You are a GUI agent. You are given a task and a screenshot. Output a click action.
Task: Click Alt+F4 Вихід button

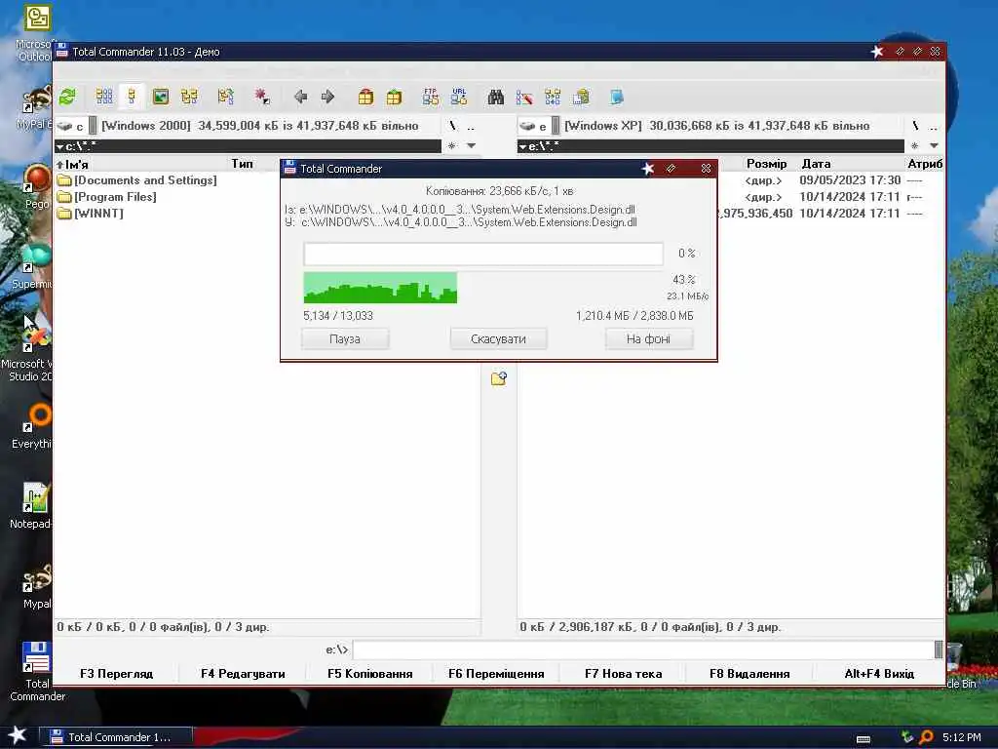pos(879,674)
